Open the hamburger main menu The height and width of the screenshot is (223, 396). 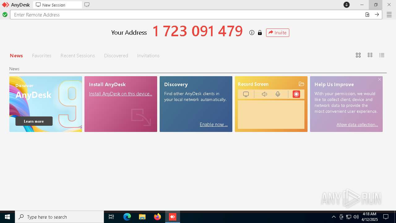[x=389, y=15]
